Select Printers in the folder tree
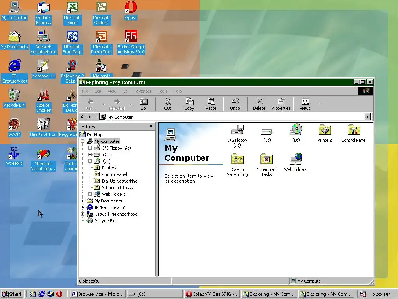This screenshot has width=398, height=299. click(109, 168)
